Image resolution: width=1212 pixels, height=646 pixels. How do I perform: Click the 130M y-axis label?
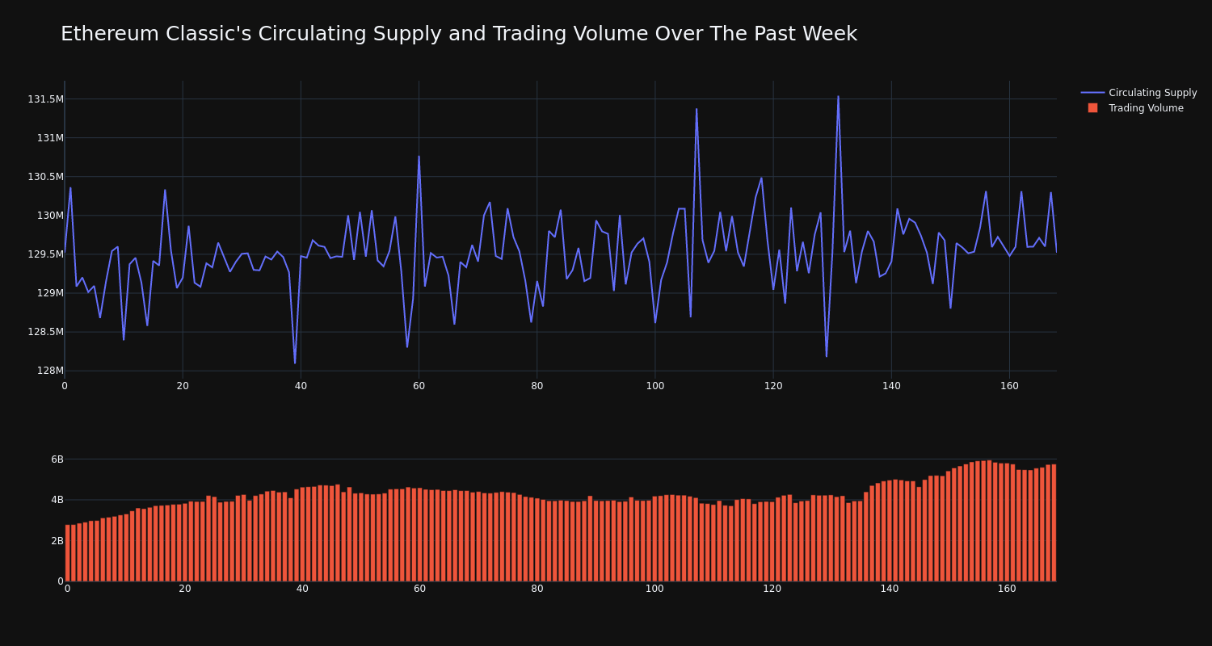pos(50,216)
